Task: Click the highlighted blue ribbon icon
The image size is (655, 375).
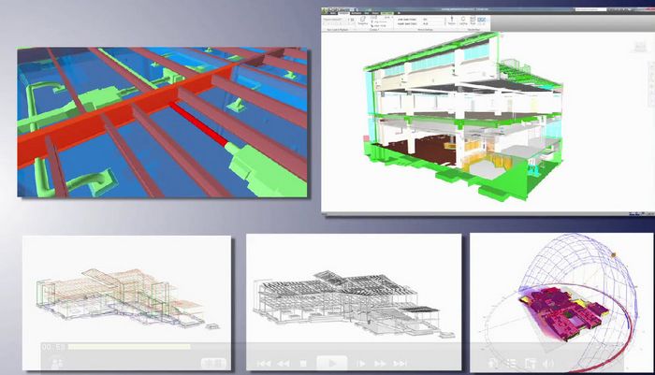Action: [482, 21]
